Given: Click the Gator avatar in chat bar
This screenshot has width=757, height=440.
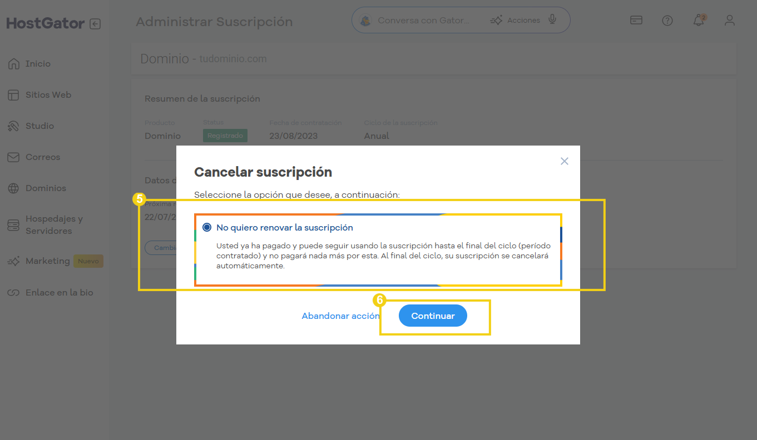Looking at the screenshot, I should (x=365, y=21).
